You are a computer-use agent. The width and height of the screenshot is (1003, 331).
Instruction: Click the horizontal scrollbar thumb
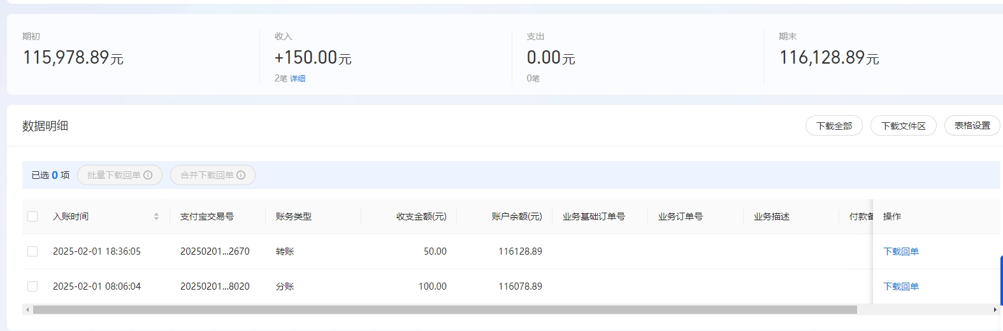tap(445, 310)
